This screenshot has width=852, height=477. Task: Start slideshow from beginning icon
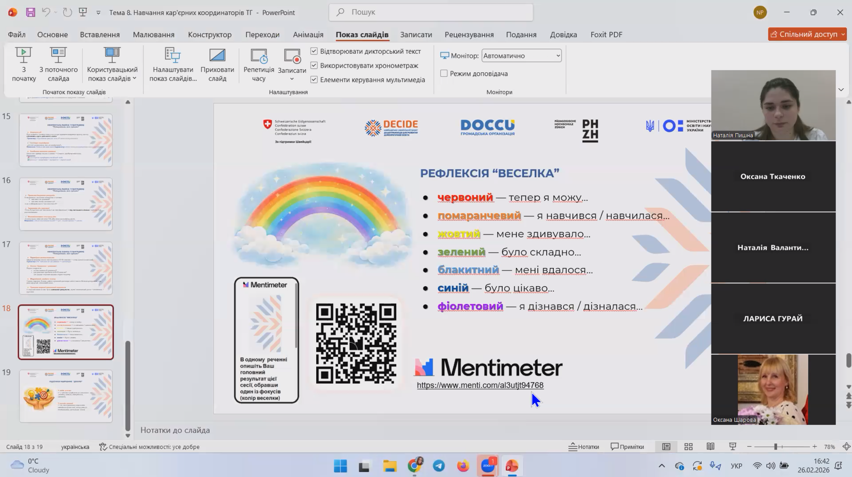pyautogui.click(x=23, y=55)
